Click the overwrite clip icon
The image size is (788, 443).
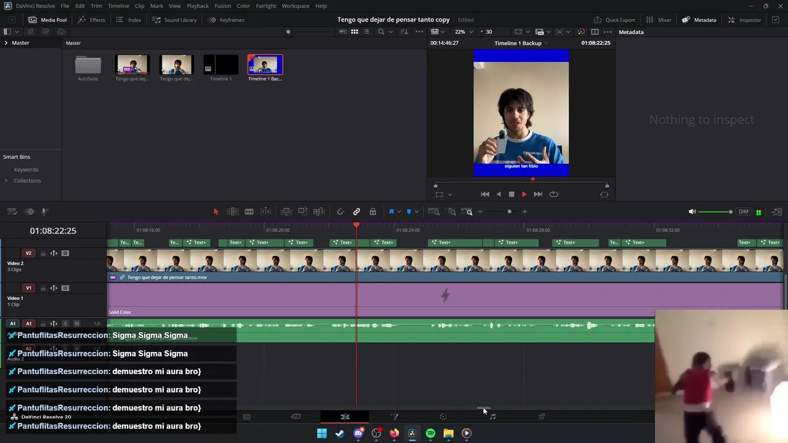(302, 212)
